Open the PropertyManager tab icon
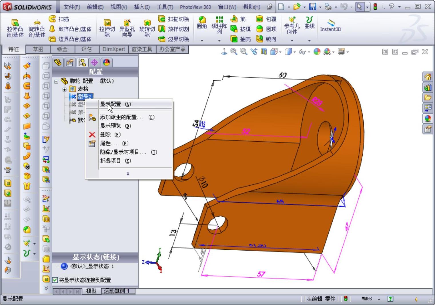Screen dimensions: 435x305 [70, 62]
